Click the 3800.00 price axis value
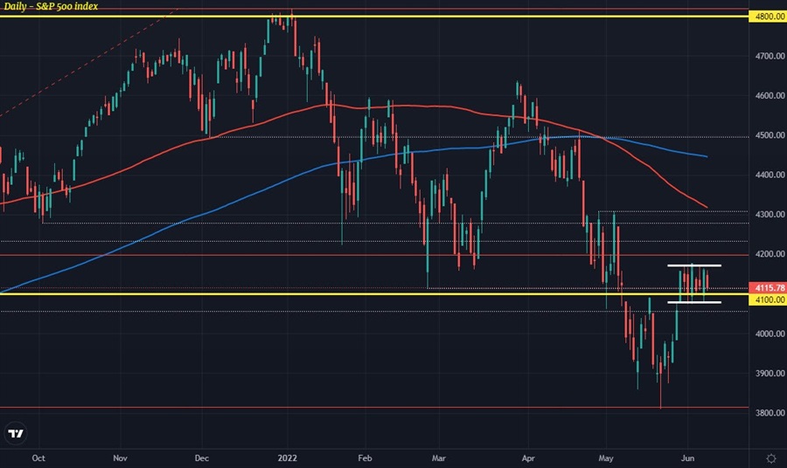The height and width of the screenshot is (468, 787). click(x=770, y=413)
